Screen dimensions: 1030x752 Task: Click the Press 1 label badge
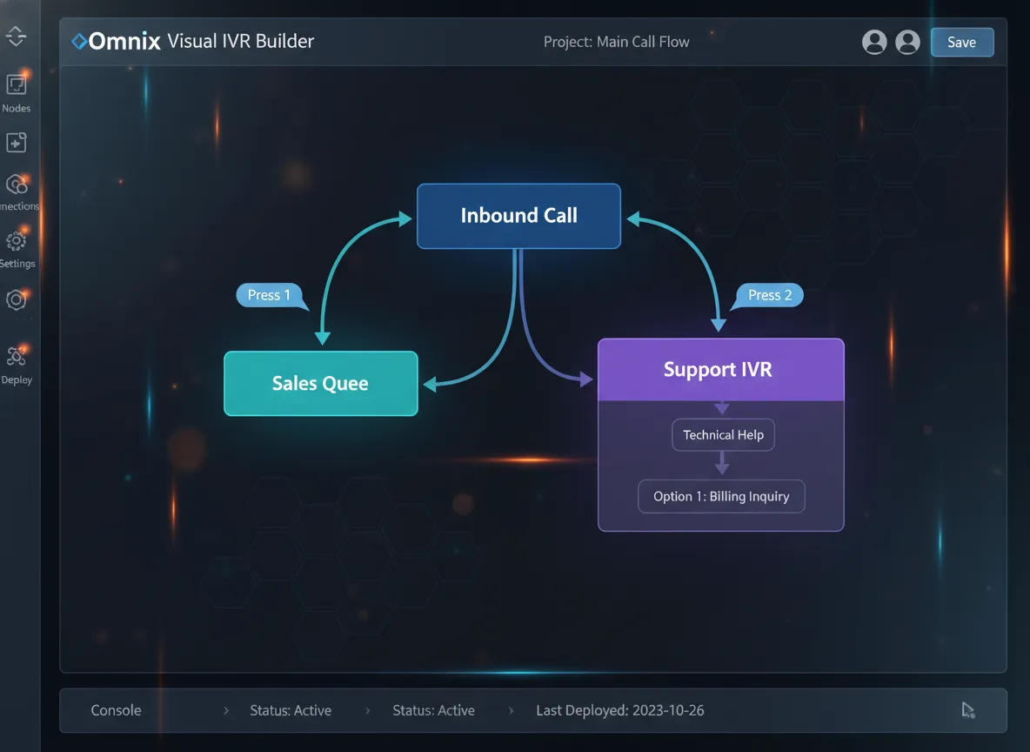[x=271, y=295]
